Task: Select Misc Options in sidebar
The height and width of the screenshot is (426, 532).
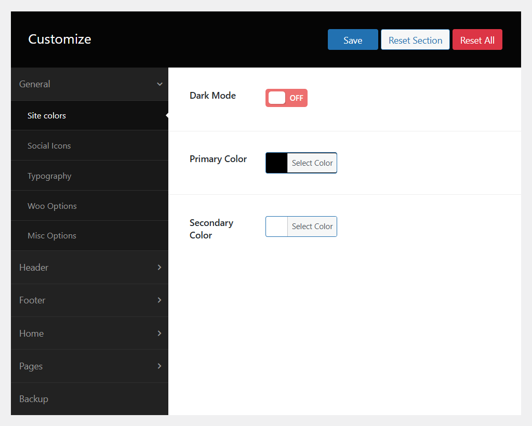Action: [x=52, y=236]
